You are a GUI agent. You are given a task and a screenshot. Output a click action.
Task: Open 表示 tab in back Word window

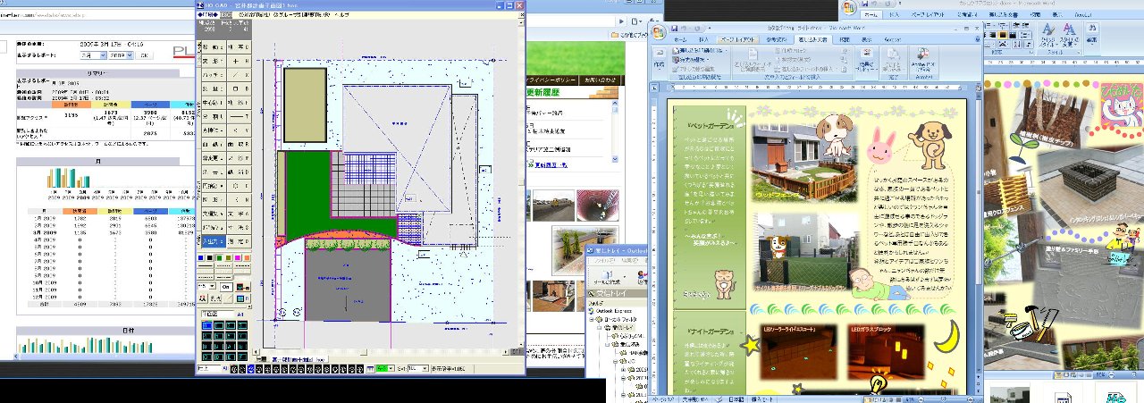point(1057,14)
